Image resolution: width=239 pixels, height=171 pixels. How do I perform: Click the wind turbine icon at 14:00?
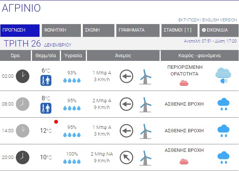[x=145, y=130]
